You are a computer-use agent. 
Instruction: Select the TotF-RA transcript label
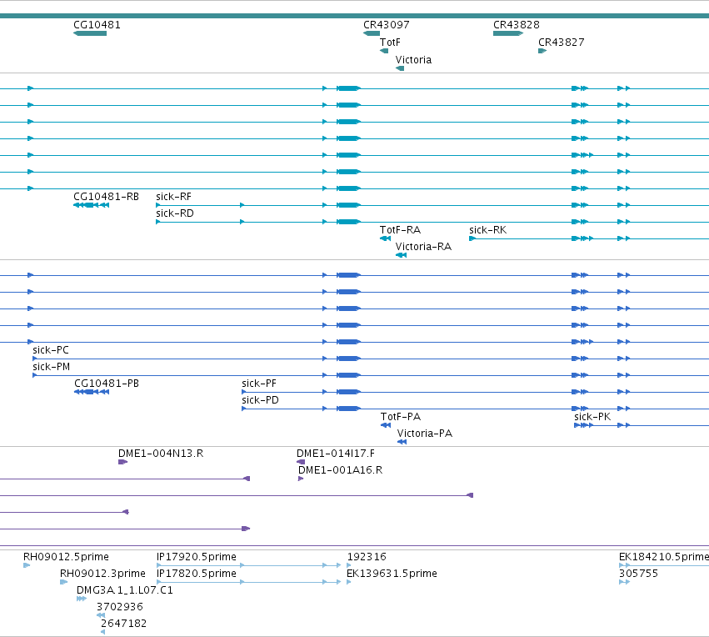(x=400, y=230)
